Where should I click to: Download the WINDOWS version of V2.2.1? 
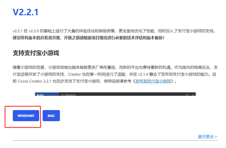(26, 115)
